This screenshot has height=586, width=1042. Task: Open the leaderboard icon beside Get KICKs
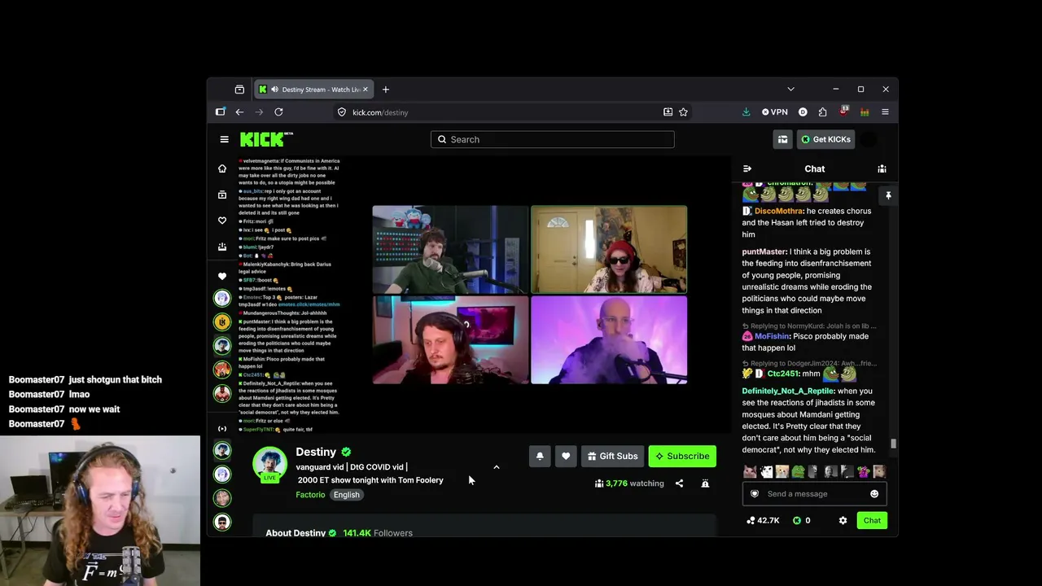click(782, 139)
